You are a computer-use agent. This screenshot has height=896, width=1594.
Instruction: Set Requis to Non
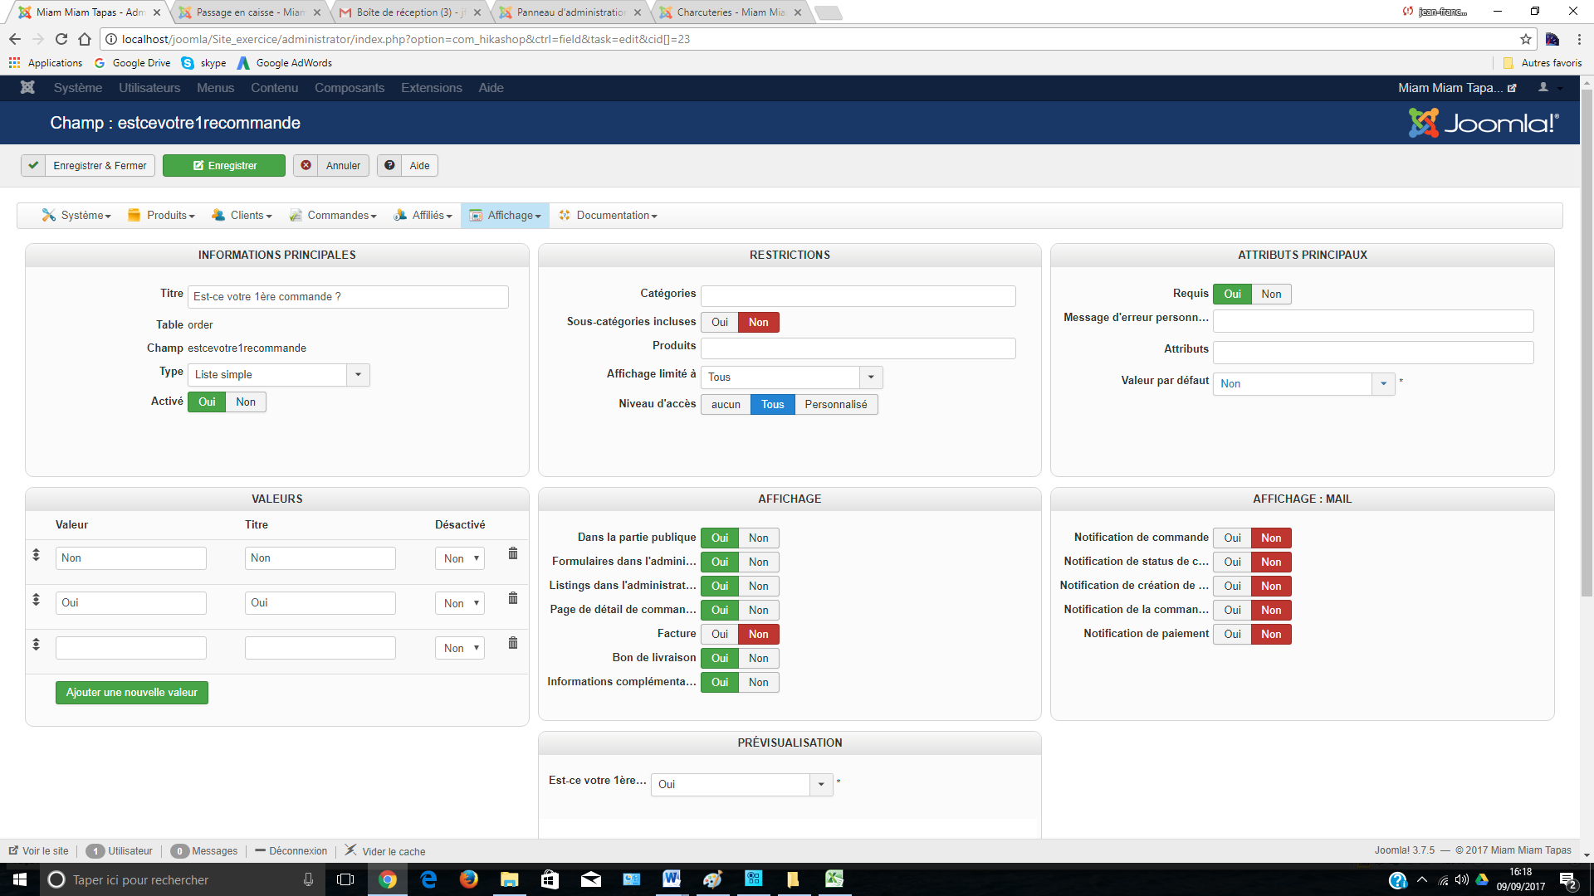1270,294
